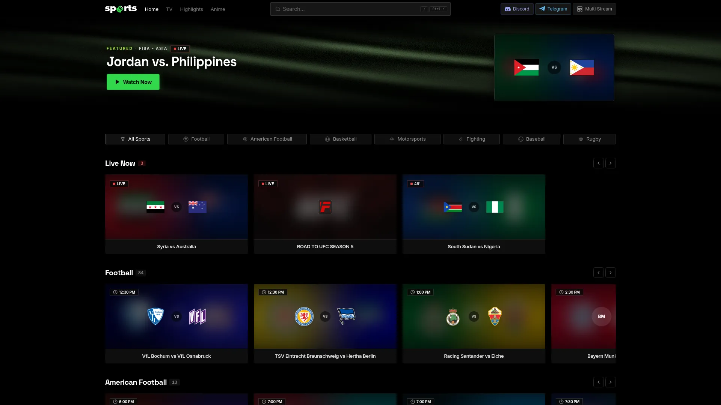Focus the Search input field
The width and height of the screenshot is (721, 405).
[360, 9]
